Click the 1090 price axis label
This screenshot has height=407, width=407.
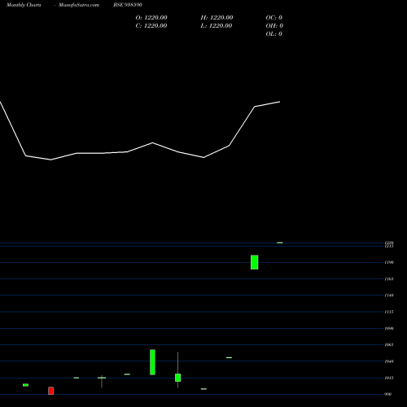(x=389, y=328)
